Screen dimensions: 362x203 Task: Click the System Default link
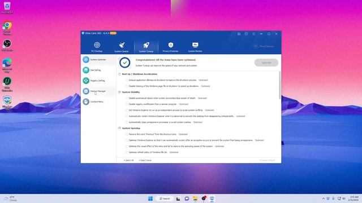click(x=267, y=160)
